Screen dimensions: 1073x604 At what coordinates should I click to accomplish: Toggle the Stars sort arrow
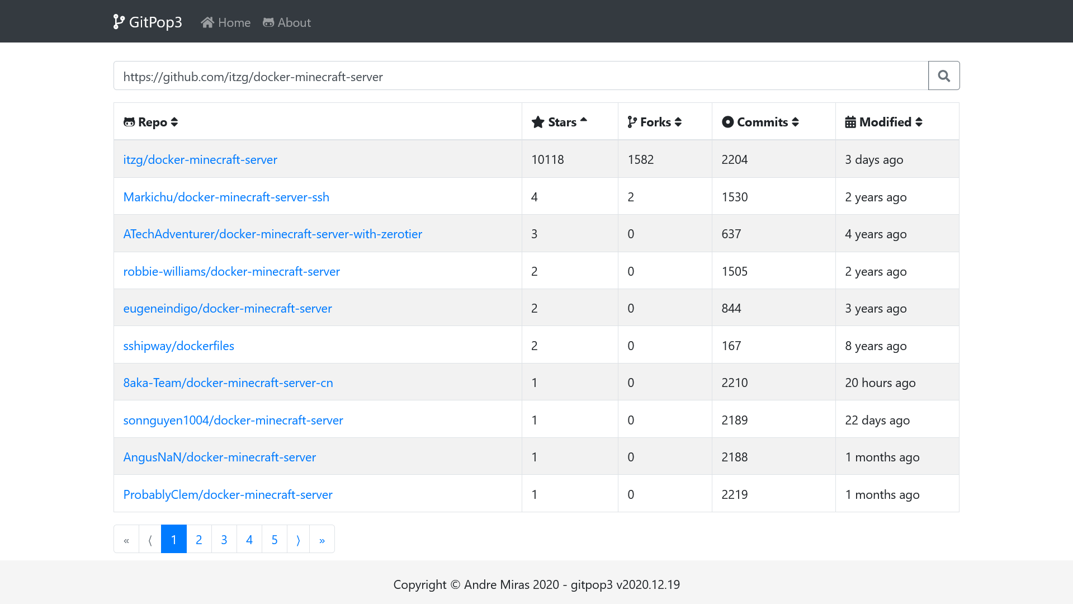pos(584,120)
